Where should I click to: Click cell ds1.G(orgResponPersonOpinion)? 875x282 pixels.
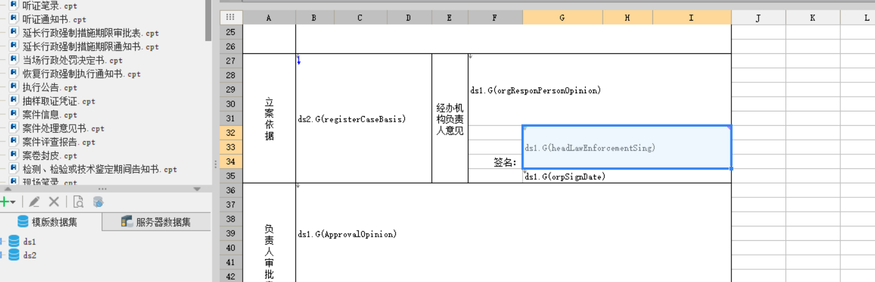pyautogui.click(x=600, y=90)
